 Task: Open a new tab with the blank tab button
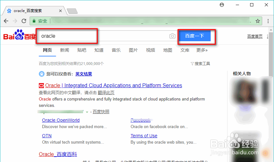pyautogui.click(x=72, y=11)
